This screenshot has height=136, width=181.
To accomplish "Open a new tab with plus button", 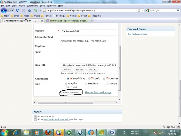I will (92, 21).
